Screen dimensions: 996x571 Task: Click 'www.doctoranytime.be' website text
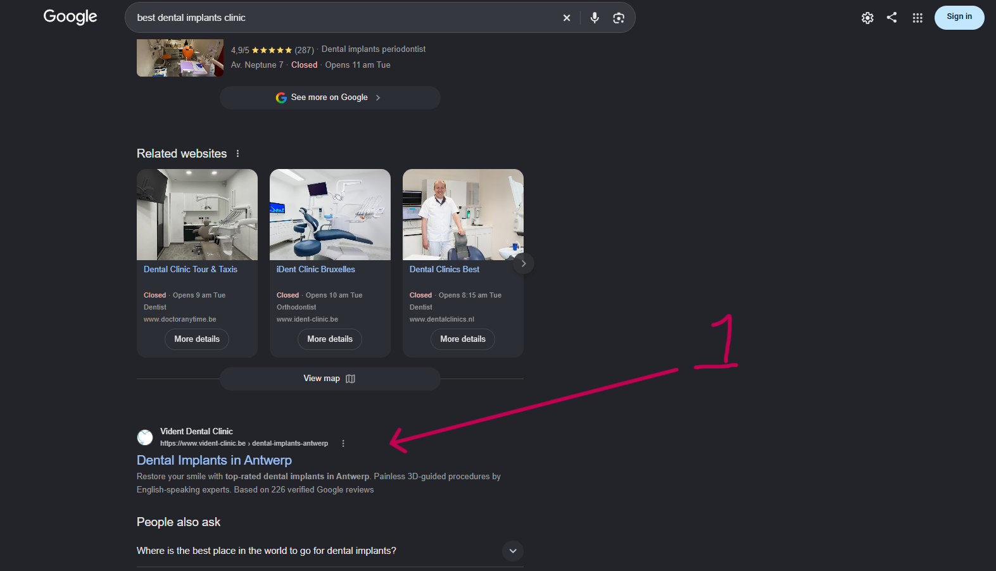[x=180, y=320]
